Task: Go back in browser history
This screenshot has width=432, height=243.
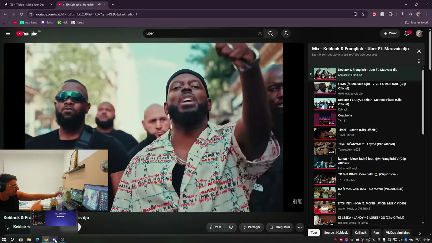Action: click(x=5, y=14)
